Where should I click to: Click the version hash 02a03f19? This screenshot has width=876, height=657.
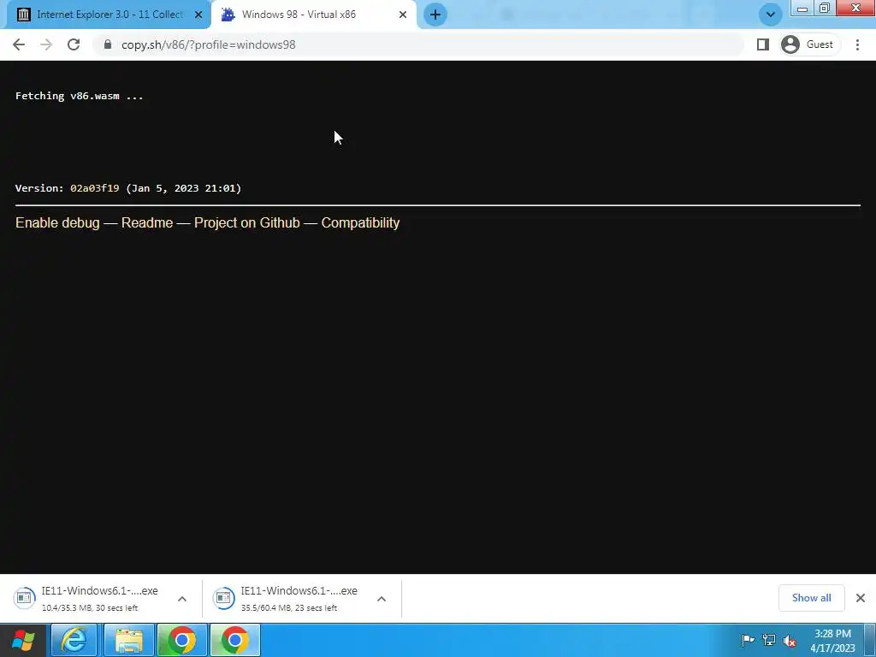(94, 188)
